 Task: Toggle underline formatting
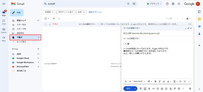pos(164,81)
